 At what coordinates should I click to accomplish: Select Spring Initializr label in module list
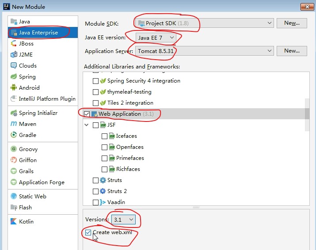[38, 113]
